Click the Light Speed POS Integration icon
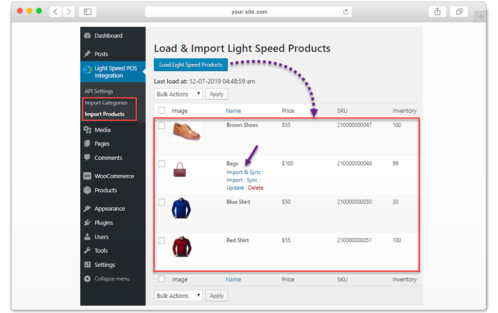The height and width of the screenshot is (313, 498). coord(88,70)
